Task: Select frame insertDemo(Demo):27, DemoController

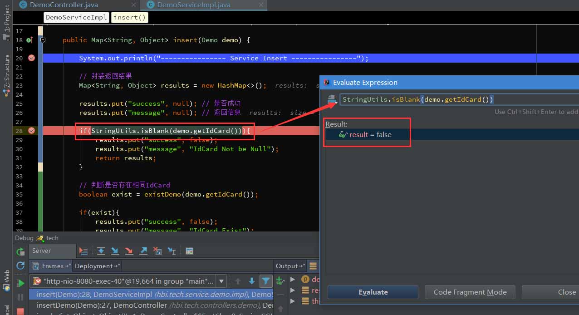Action: [x=151, y=305]
